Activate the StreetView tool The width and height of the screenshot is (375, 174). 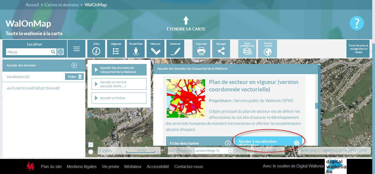click(136, 49)
